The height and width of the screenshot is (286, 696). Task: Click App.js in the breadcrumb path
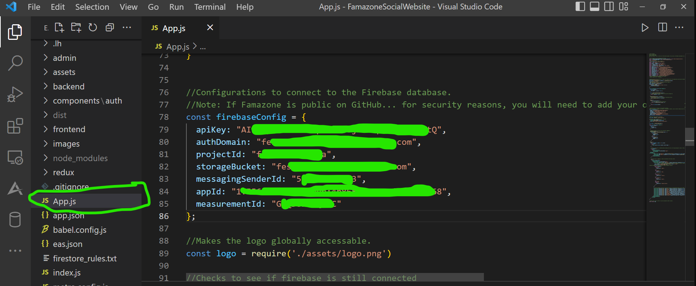click(x=178, y=47)
